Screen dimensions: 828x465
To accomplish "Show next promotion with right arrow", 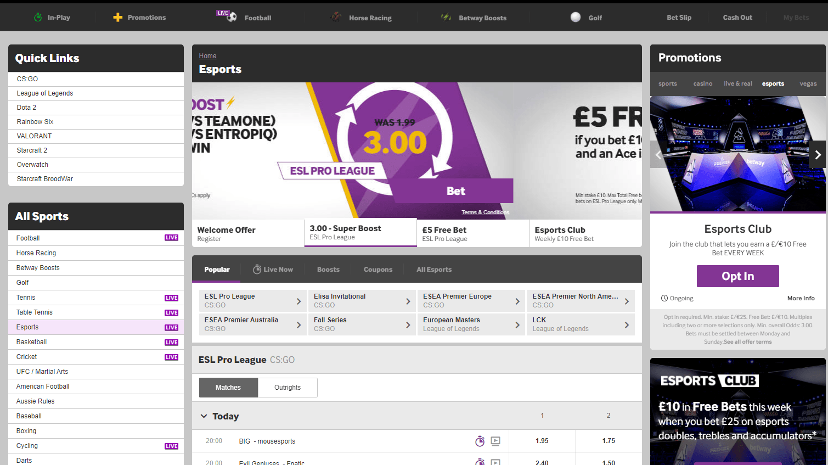I will pos(818,155).
